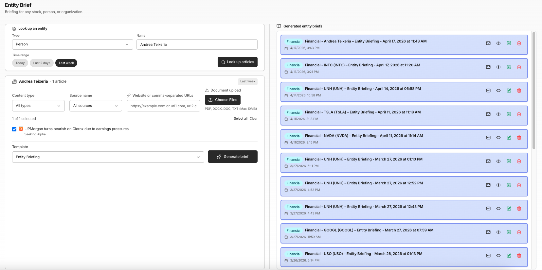Select the Last 2 days time range

coord(42,63)
